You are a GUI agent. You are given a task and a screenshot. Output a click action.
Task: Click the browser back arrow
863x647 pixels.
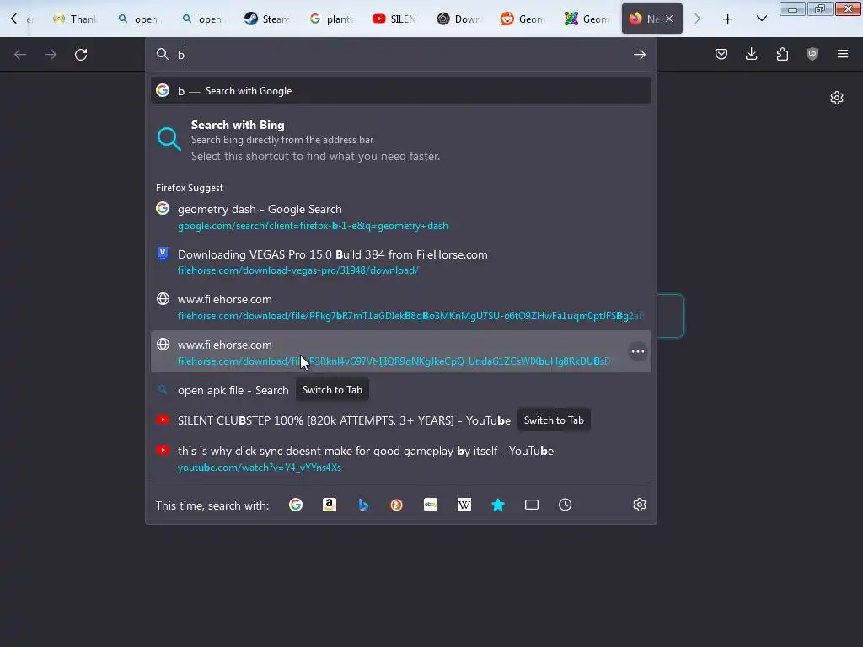20,54
